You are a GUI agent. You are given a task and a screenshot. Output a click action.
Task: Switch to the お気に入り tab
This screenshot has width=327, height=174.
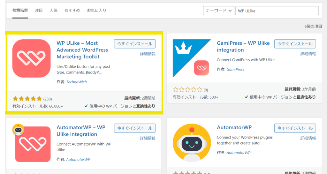(x=96, y=11)
